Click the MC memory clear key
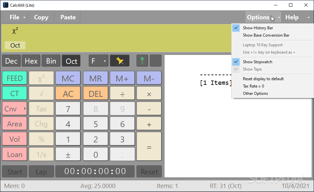Image resolution: width=314 pixels, height=192 pixels. 68,78
